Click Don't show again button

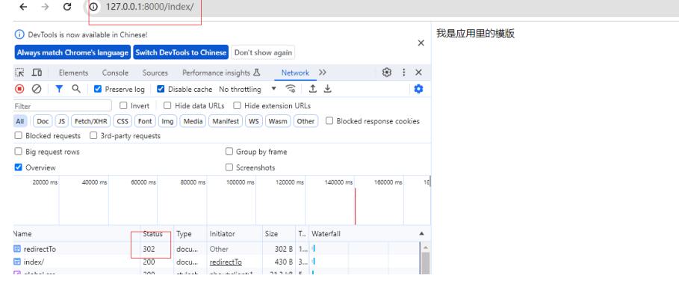click(263, 52)
